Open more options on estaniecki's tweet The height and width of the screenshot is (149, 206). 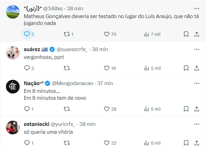coord(197,124)
